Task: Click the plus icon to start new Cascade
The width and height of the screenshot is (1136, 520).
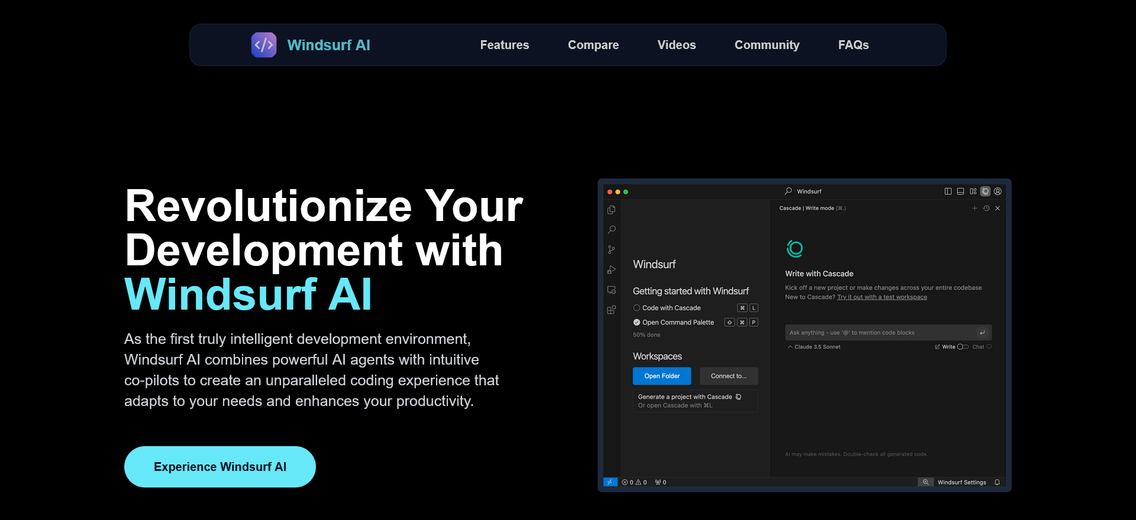Action: (x=974, y=208)
